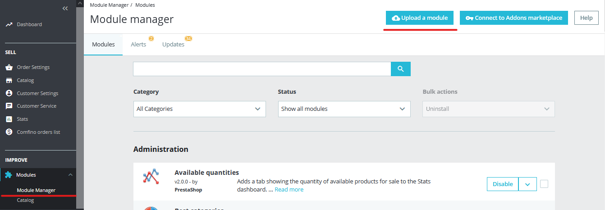The image size is (605, 210).
Task: Click the Dashboard trend icon
Action: click(9, 24)
